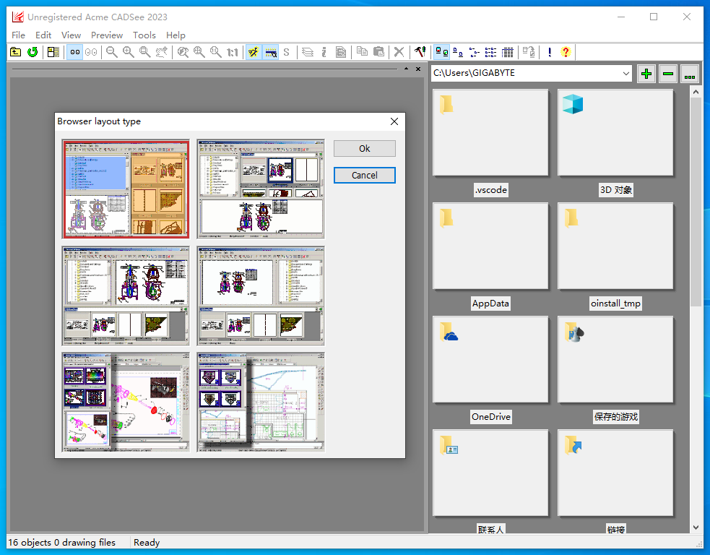Click the folder list vertical scrollbar
The height and width of the screenshot is (555, 710).
click(x=696, y=202)
